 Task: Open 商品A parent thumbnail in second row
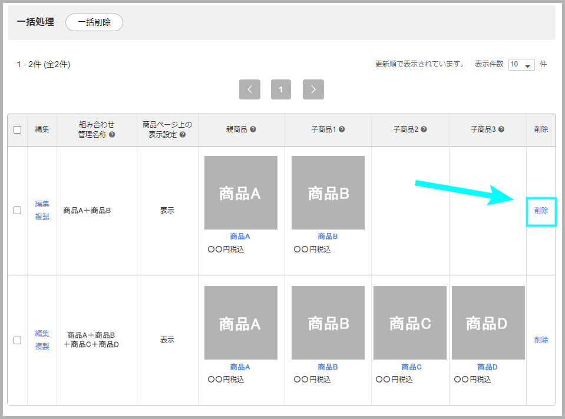241,323
